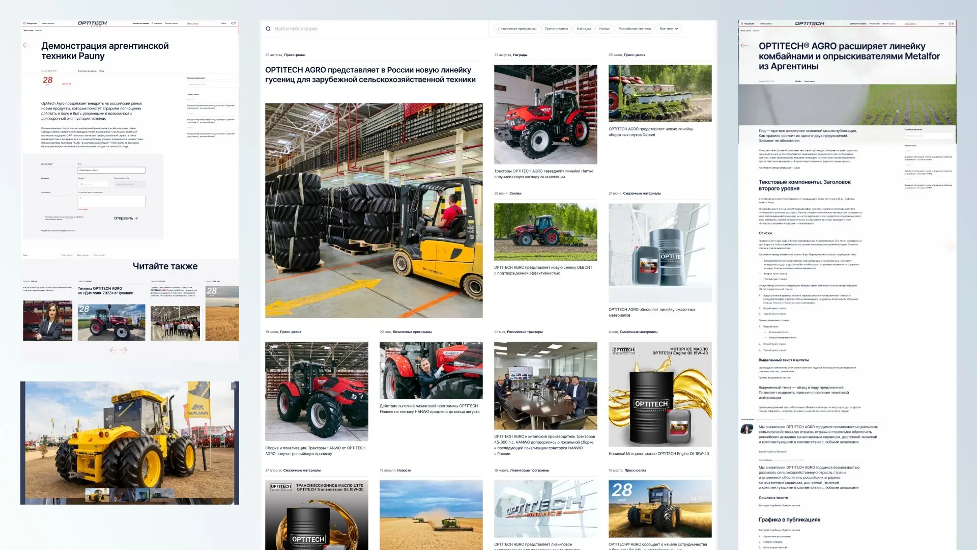Open the Debont plough article photo
This screenshot has width=977, height=550.
click(x=660, y=93)
